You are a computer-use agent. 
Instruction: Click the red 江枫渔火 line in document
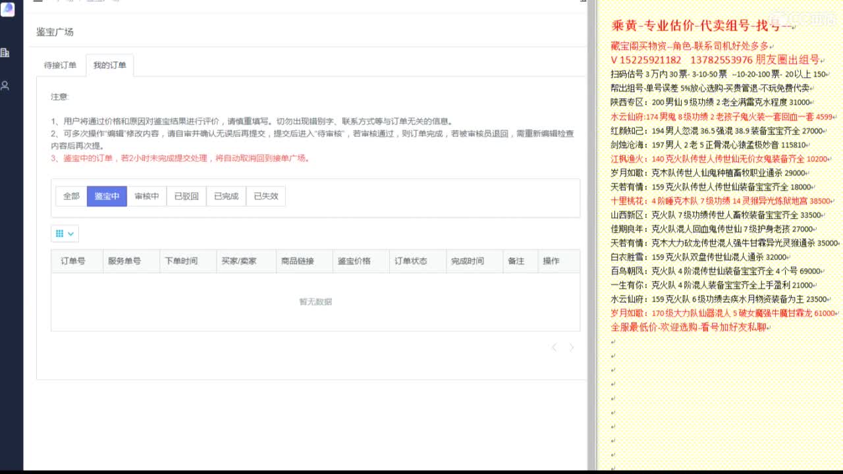tap(719, 159)
